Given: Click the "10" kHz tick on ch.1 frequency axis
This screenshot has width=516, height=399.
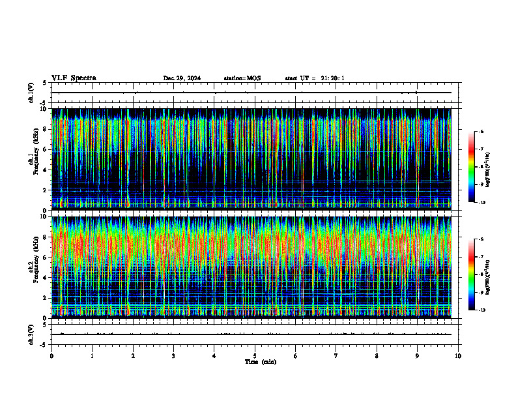Looking at the screenshot, I should (45, 109).
